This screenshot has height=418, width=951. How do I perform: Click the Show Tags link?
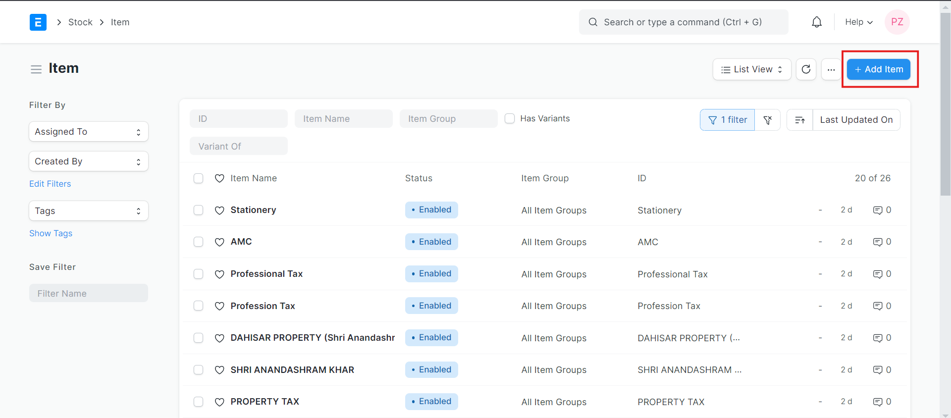(x=51, y=233)
